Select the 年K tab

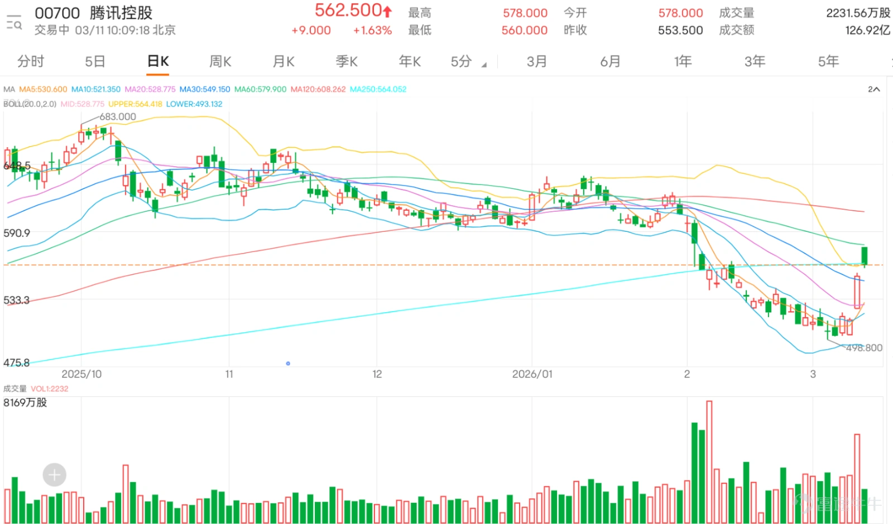(x=410, y=61)
